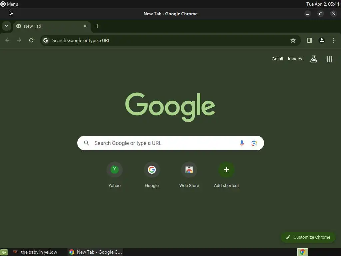Open Images link

pyautogui.click(x=295, y=59)
